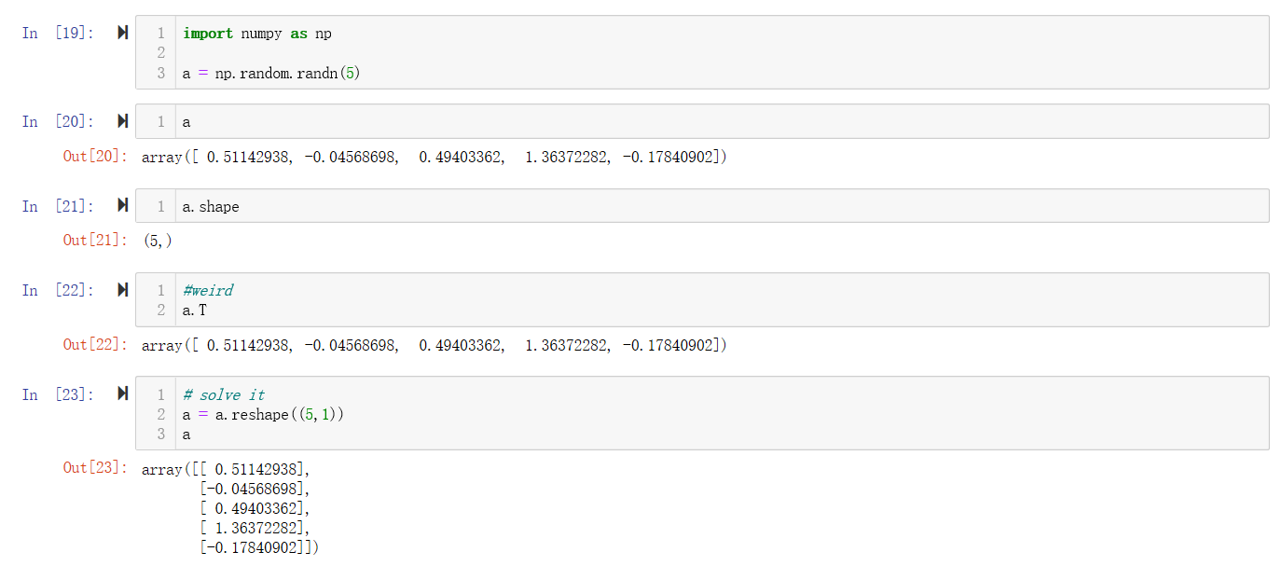1283x566 pixels.
Task: Select the In [20] code cell input
Action: 718,121
